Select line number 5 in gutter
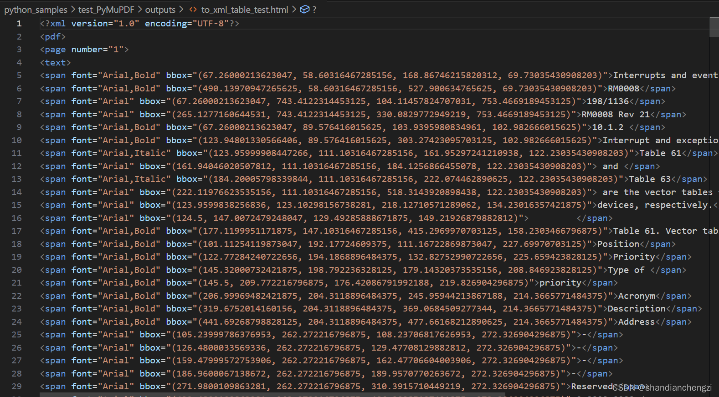The width and height of the screenshot is (719, 397). (19, 75)
